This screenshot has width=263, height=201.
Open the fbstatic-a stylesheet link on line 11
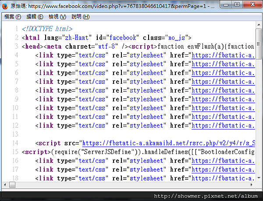pos(223,117)
